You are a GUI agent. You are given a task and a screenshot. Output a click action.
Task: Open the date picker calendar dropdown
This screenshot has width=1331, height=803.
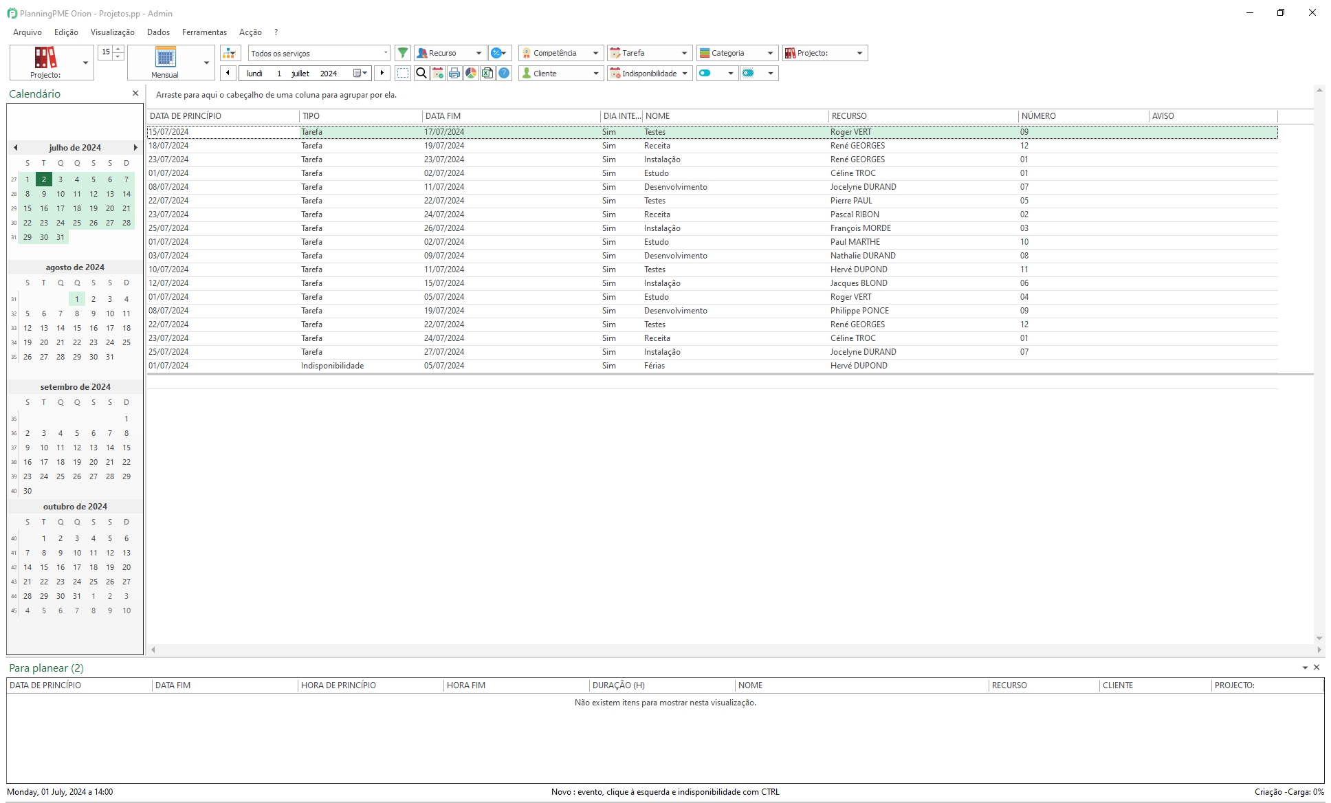point(360,73)
